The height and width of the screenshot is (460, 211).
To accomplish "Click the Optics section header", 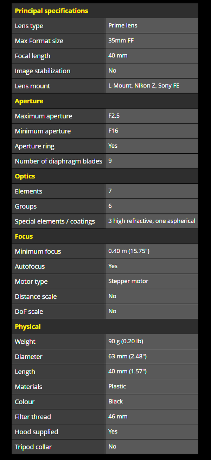I will [25, 176].
